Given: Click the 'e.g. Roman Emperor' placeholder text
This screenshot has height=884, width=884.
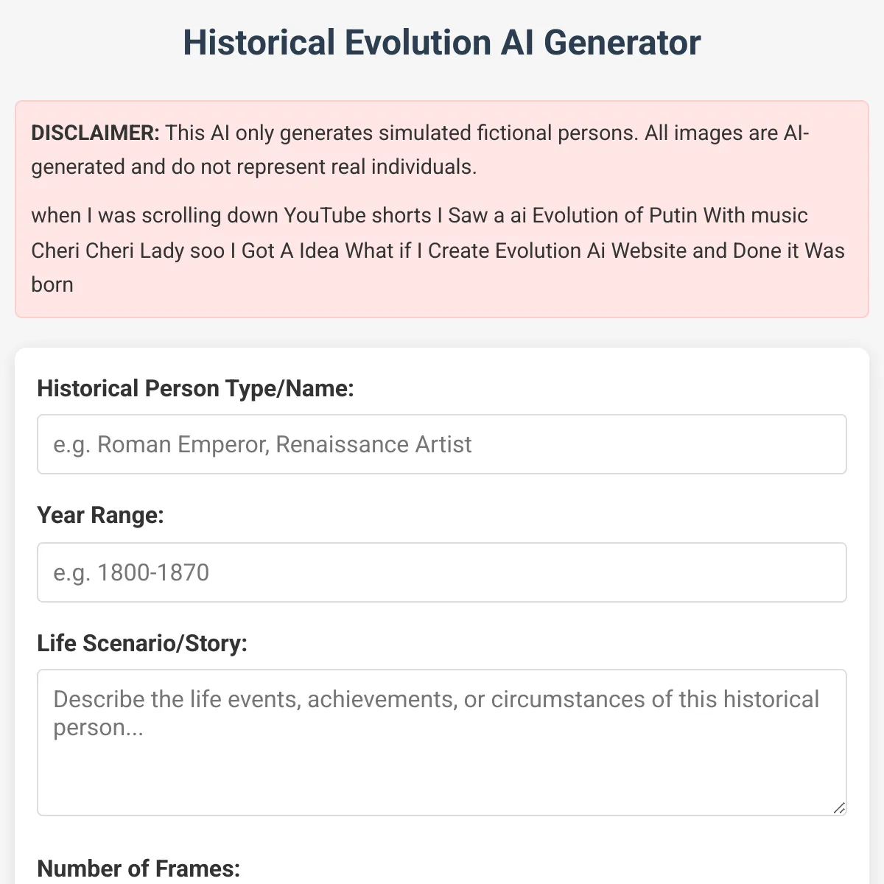Looking at the screenshot, I should point(262,444).
